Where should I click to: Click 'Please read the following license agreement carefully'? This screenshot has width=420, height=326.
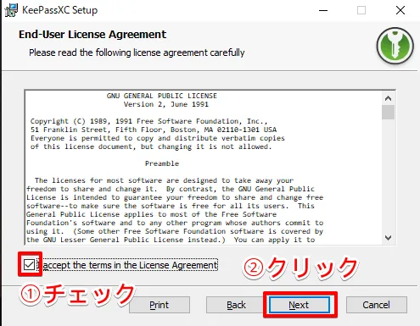click(137, 52)
